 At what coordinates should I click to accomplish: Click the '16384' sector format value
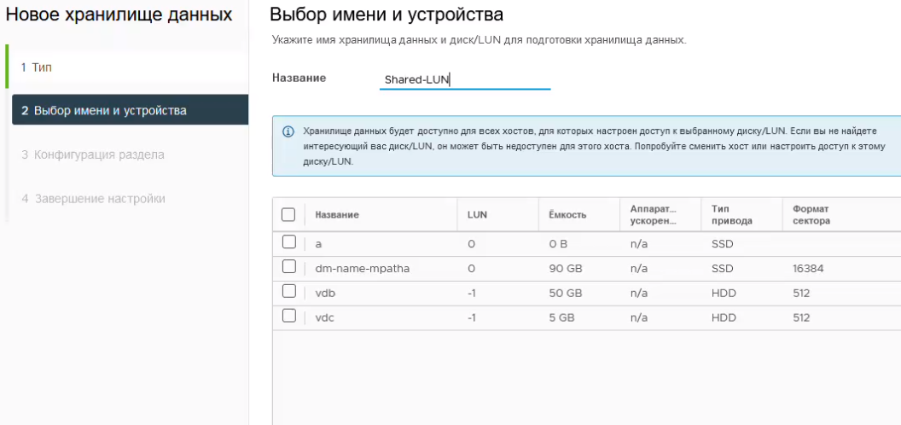click(x=808, y=268)
